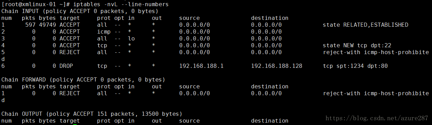Click the 49749 bytes counter value
432x125 pixels.
[x=47, y=25]
